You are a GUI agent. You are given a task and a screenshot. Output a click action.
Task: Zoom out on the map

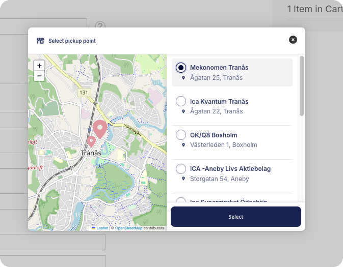pos(39,76)
